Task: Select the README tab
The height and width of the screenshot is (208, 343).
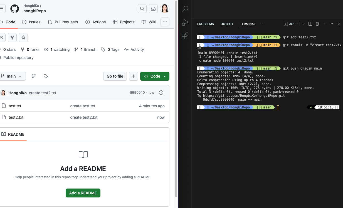Action: pyautogui.click(x=13, y=134)
